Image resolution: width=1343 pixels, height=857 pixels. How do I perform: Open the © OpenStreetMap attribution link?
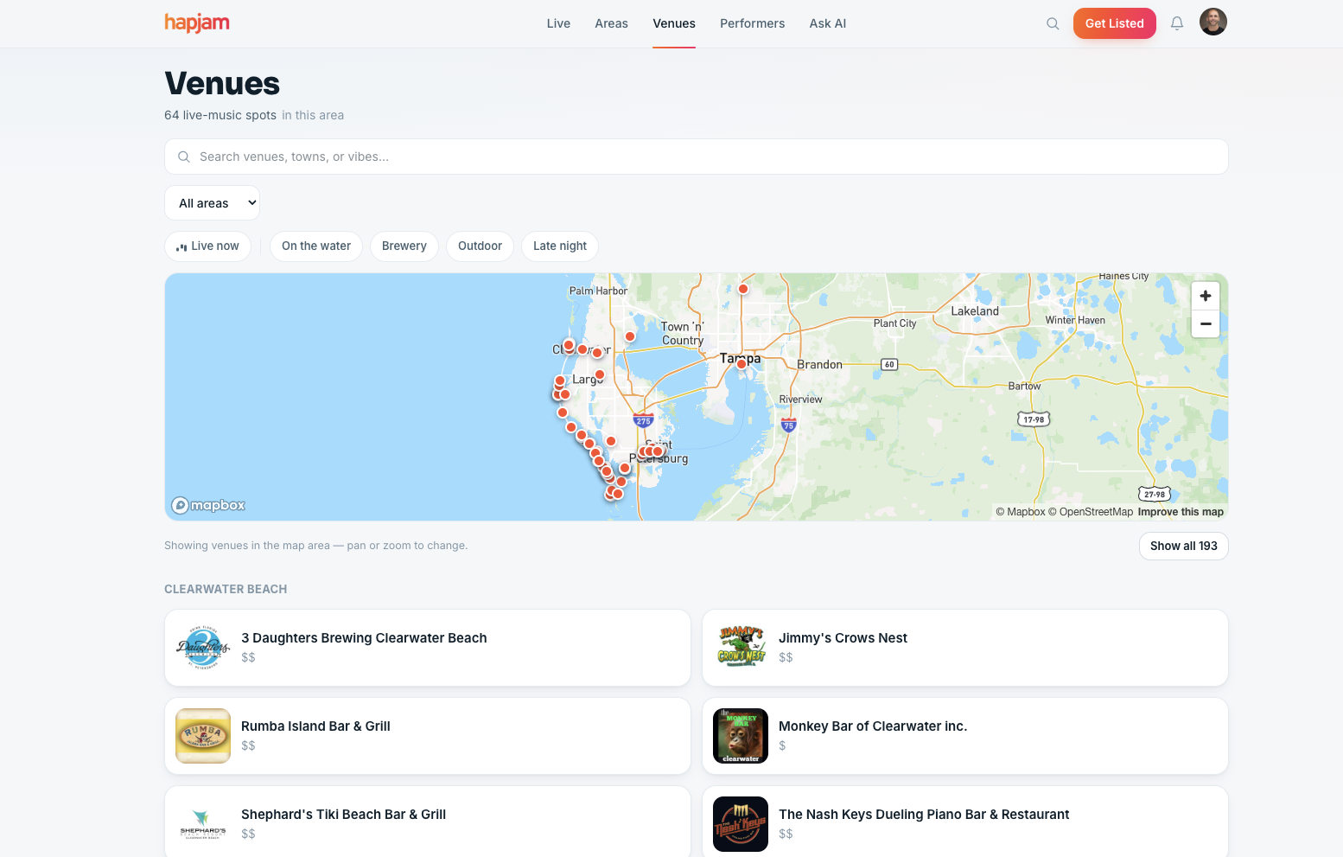pos(1091,512)
